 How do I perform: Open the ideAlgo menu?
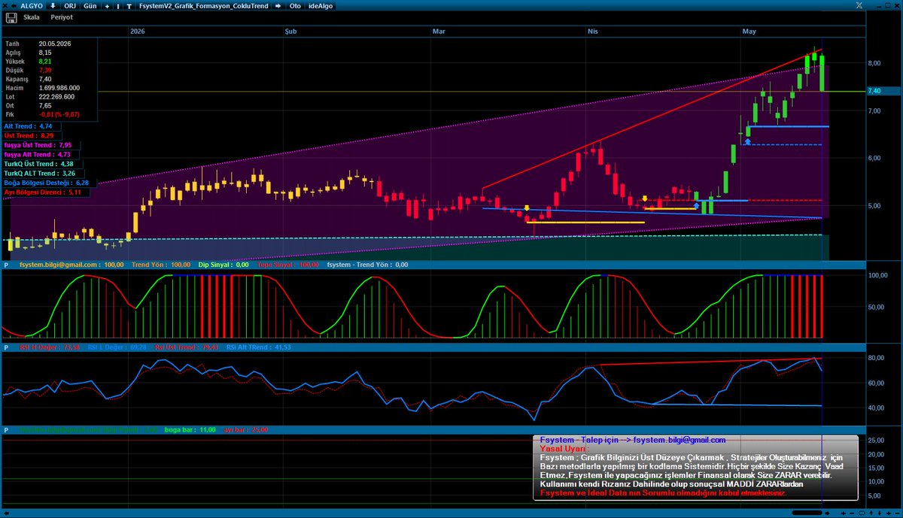point(321,5)
